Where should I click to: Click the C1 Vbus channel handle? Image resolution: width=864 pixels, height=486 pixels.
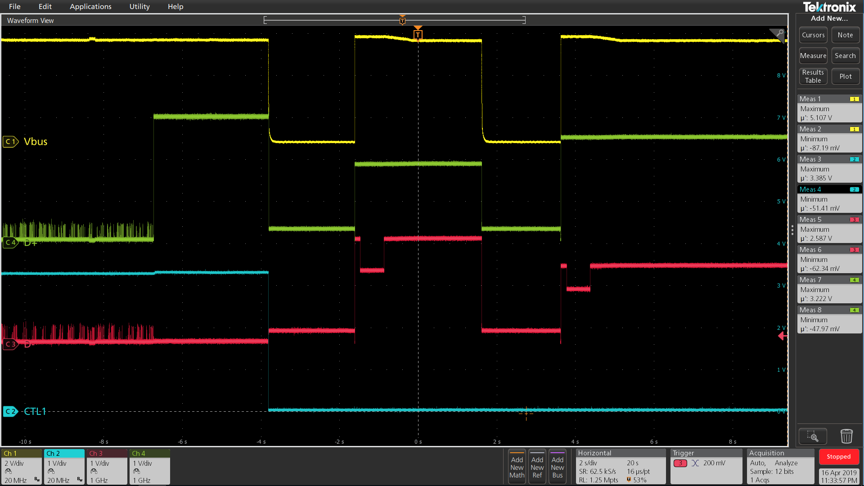10,142
